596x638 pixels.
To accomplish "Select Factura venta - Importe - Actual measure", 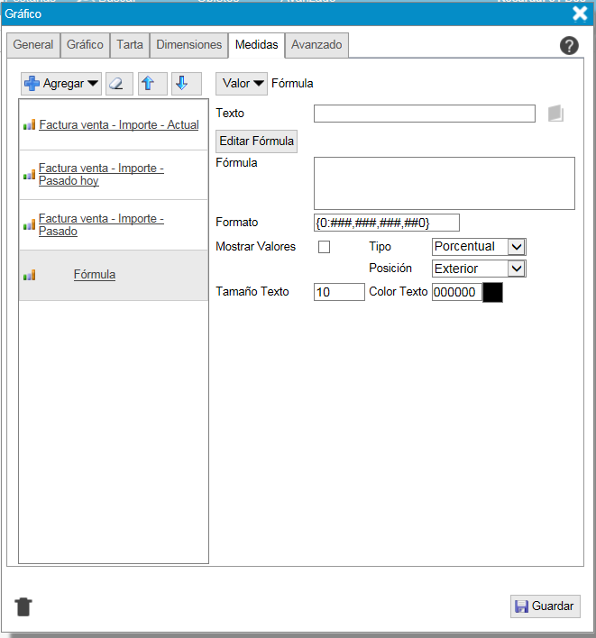I will coord(118,125).
